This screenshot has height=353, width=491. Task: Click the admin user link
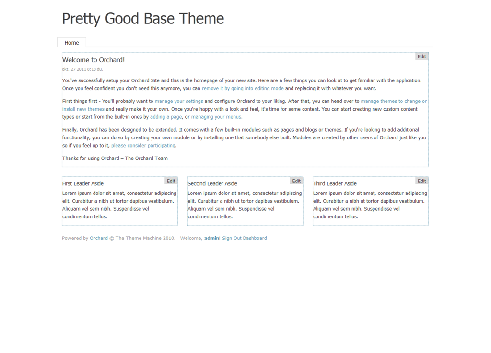click(211, 238)
